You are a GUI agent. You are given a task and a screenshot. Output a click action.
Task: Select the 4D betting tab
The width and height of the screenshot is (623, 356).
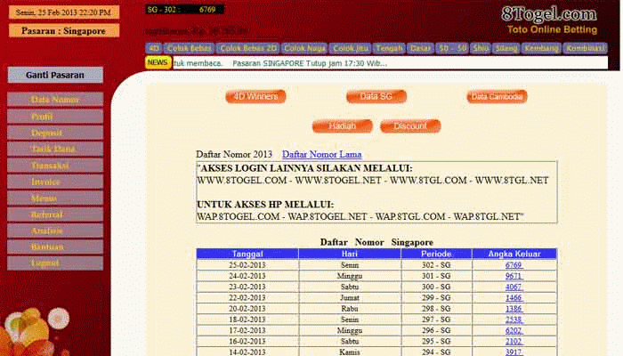[154, 48]
